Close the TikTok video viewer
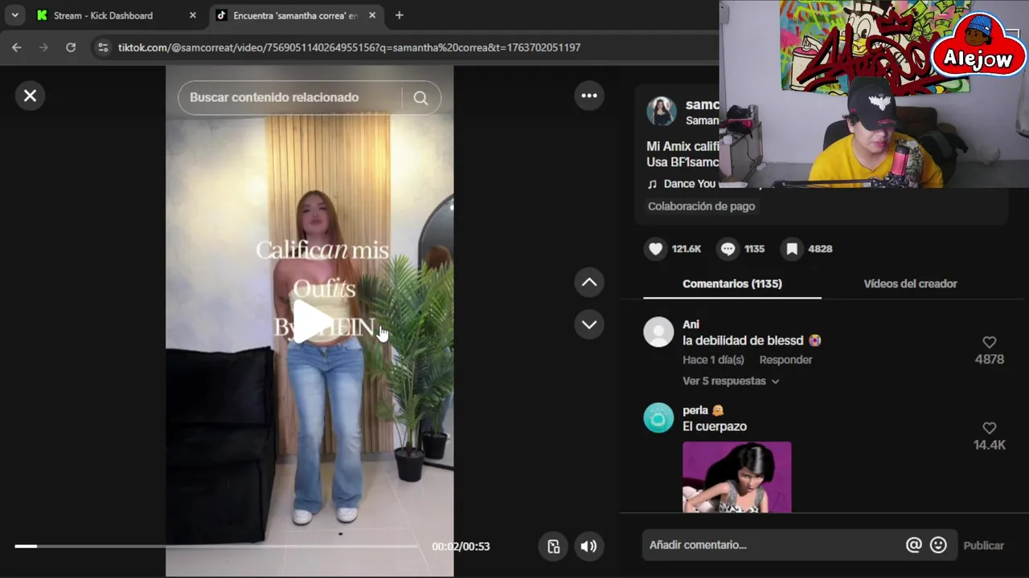Screen dimensions: 1029x578 click(30, 96)
